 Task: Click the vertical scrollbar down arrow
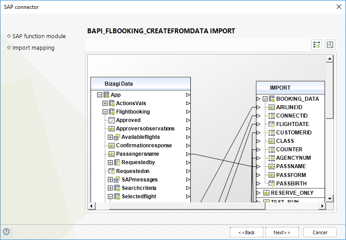pos(330,199)
